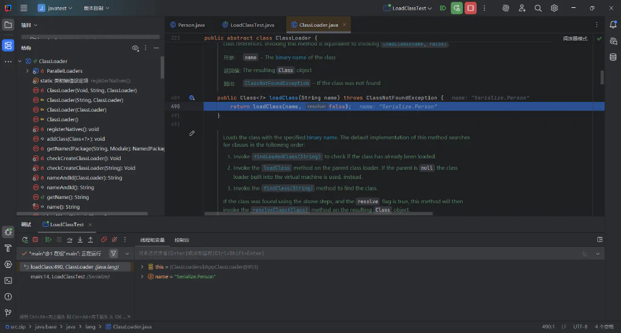621x333 pixels.
Task: Stop LoadClassTest with red top button
Action: [x=471, y=8]
